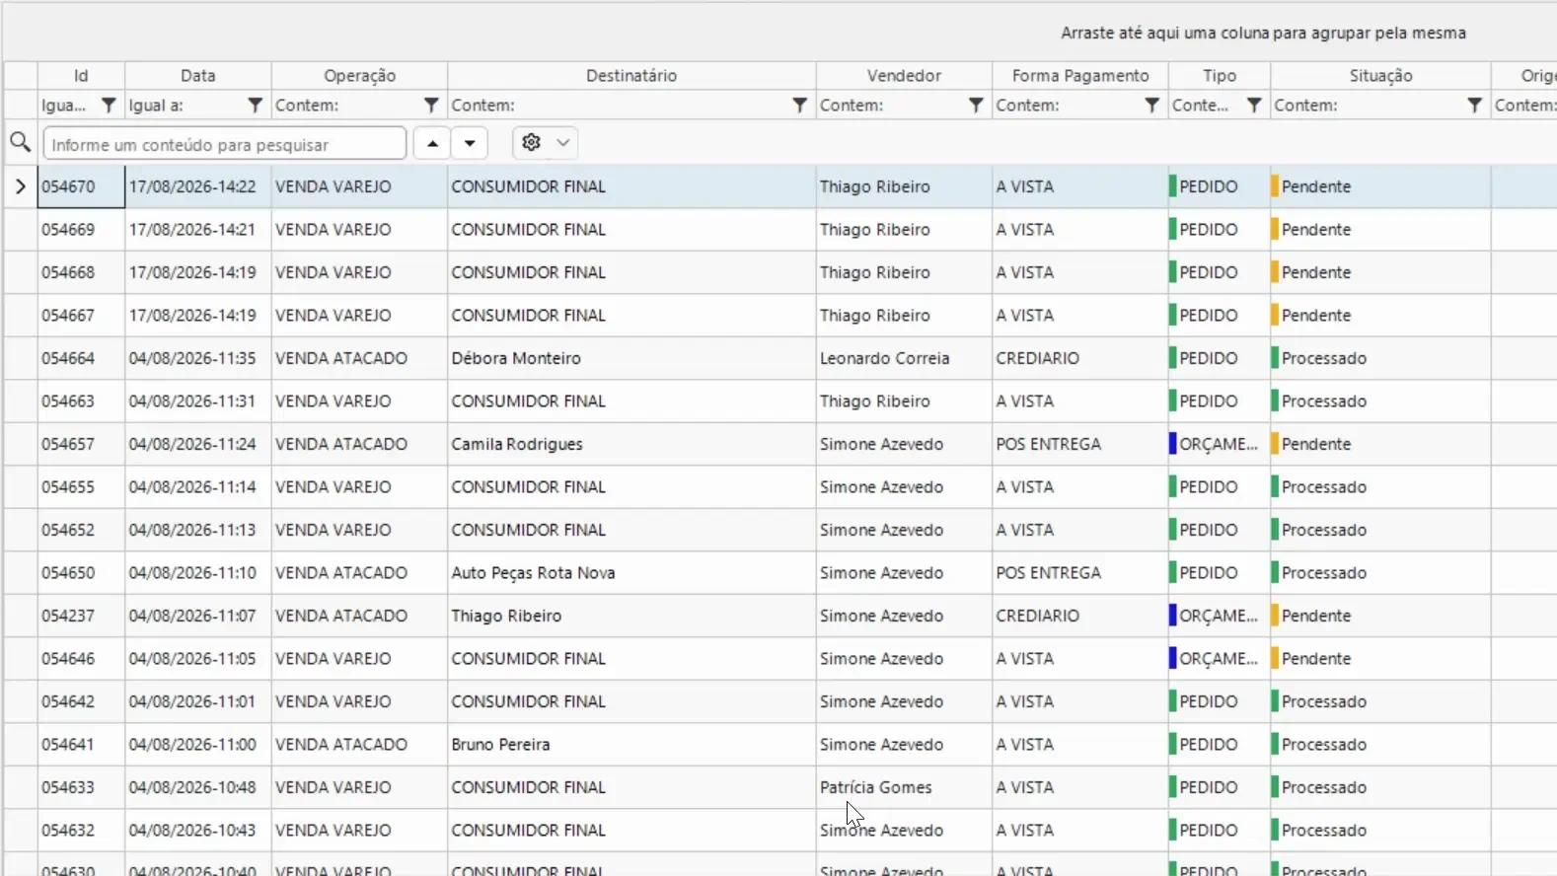The height and width of the screenshot is (876, 1557).
Task: Sort by the Id column header
Action: point(81,76)
